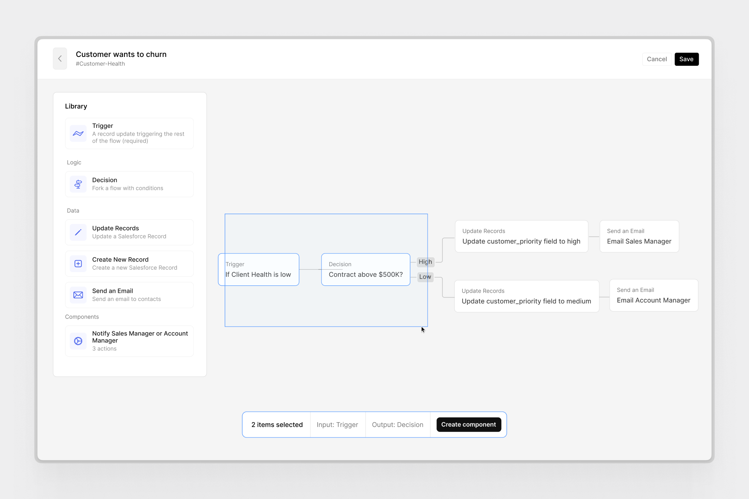Click the Send an Email icon in Library
The width and height of the screenshot is (749, 499).
[x=78, y=294]
